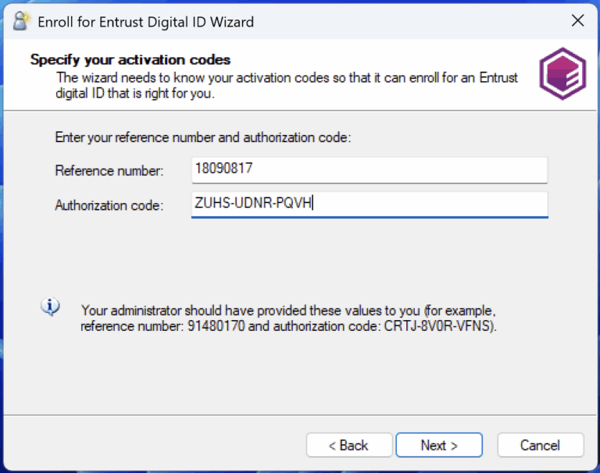Click the wizard icon in the title bar

[22, 21]
